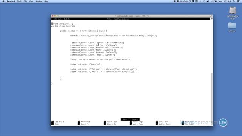Viewport: 242px width, 136px height.
Task: Click the nano 'Read 27 lines' status message
Action: tap(130, 119)
